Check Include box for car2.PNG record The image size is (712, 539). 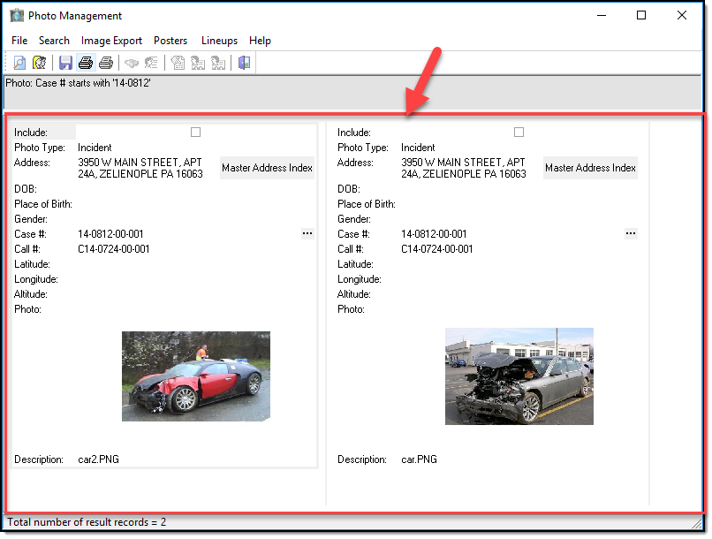(x=195, y=133)
